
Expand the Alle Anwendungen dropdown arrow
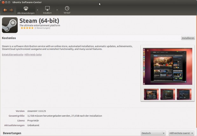[37, 10]
